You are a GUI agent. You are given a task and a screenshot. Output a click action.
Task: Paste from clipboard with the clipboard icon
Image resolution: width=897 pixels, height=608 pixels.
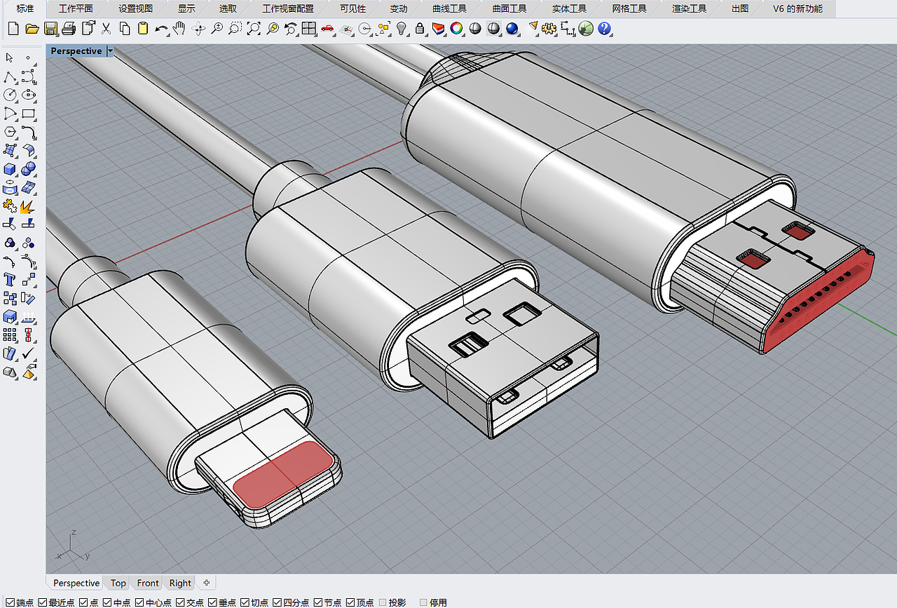pos(143,29)
